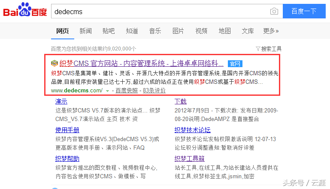
Task: Click the Baidu logo
Action: [x=25, y=10]
